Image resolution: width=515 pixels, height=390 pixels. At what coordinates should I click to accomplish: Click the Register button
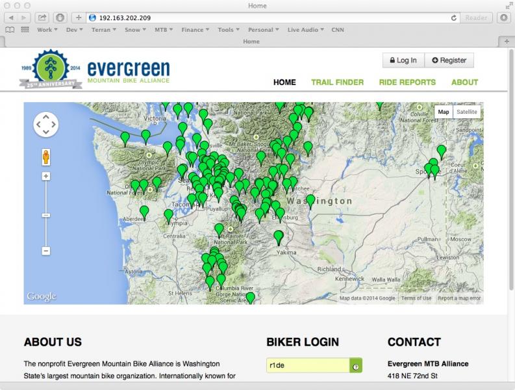coord(449,60)
